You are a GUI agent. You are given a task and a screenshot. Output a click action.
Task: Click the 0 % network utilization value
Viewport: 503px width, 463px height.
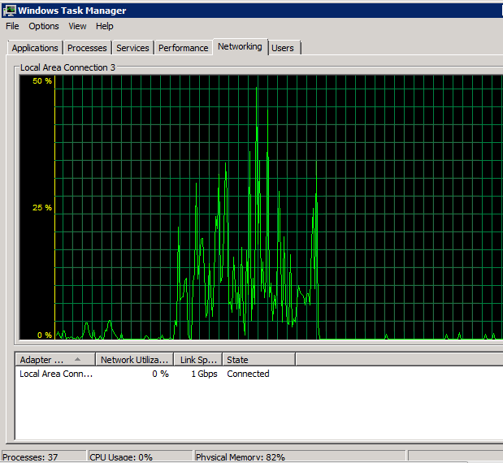[x=160, y=374]
